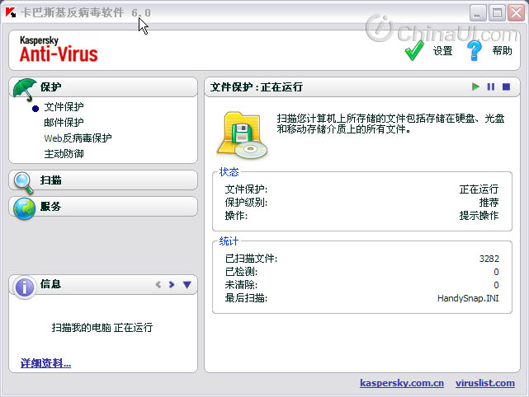Collapse the 信息 panel with triangle
This screenshot has width=529, height=397.
[x=187, y=285]
